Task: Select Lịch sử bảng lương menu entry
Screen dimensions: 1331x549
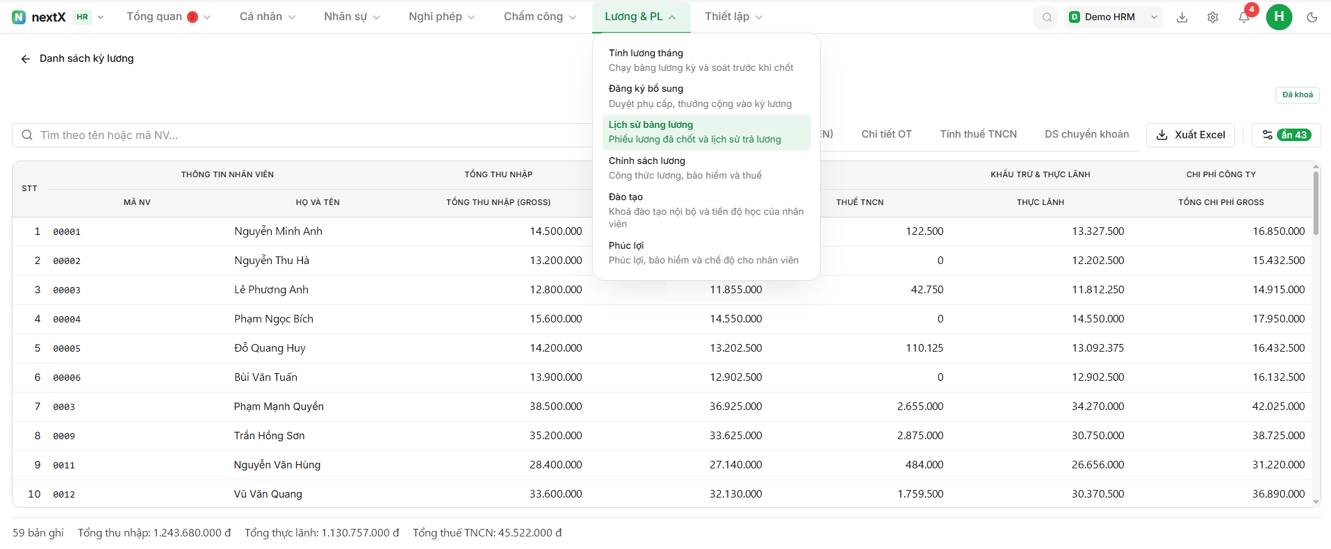Action: [x=706, y=132]
